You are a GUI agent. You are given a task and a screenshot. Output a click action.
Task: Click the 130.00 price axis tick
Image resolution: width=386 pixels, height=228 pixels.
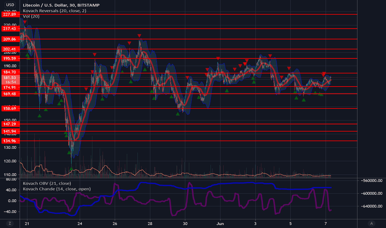[10, 148]
